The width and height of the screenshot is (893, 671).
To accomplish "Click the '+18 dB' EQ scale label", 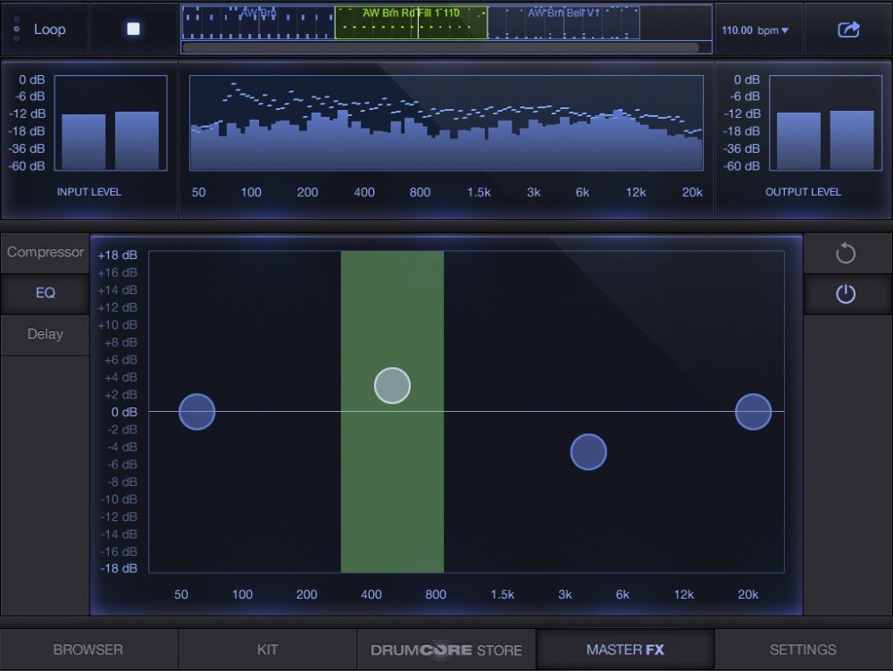I will click(x=117, y=256).
